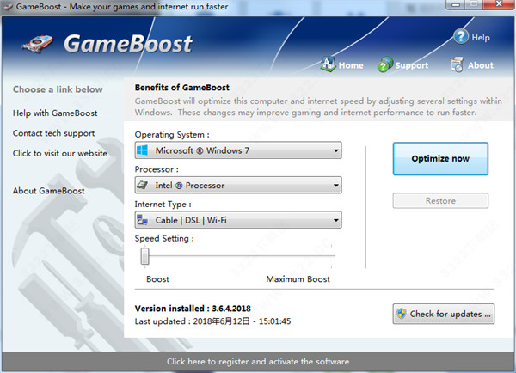Click the Support icon in header
Viewport: 516px width, 373px height.
[384, 64]
